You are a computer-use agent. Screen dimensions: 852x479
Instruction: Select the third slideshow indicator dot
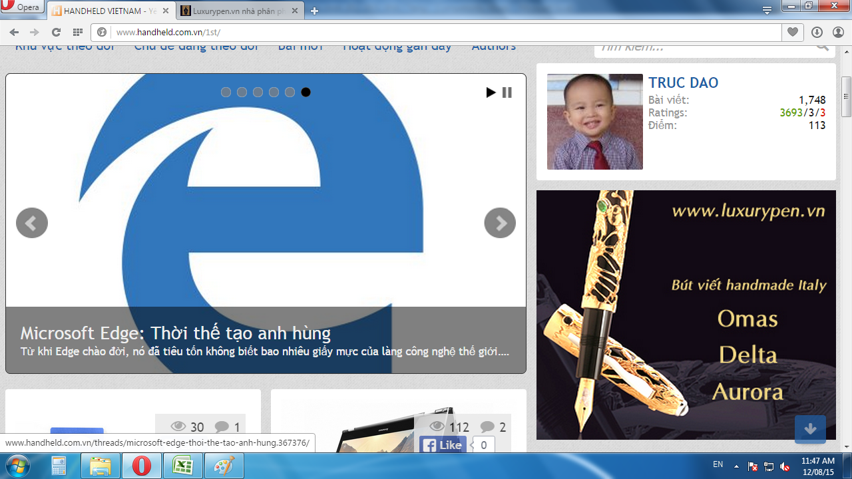point(258,92)
